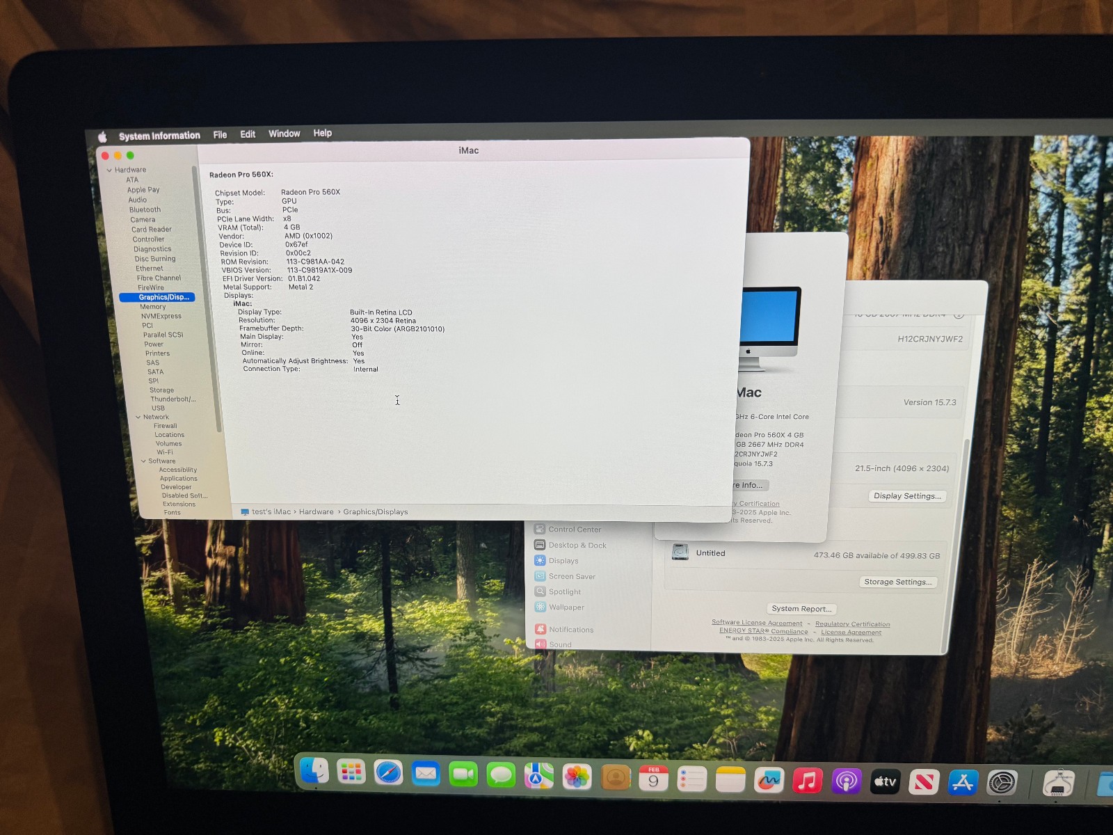This screenshot has width=1113, height=835.
Task: Select Wi-Fi under Network
Action: (165, 452)
